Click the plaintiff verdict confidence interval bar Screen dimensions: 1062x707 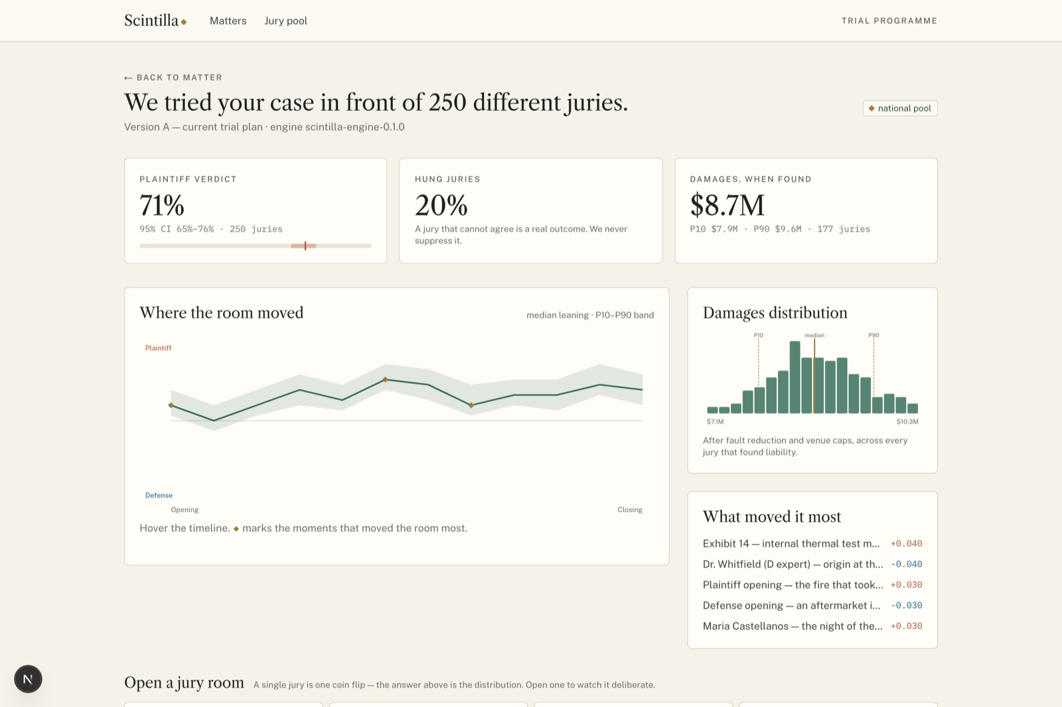tap(256, 246)
